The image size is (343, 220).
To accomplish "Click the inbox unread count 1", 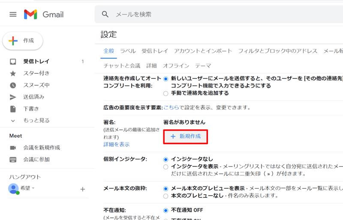I will [83, 62].
